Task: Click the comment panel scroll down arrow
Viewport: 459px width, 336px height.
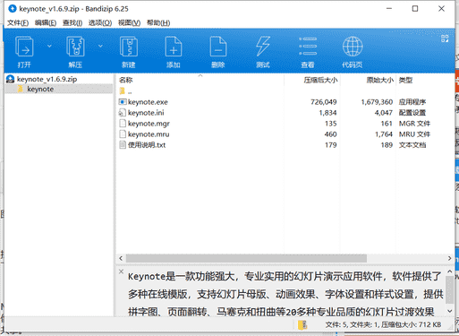Action: (x=449, y=311)
